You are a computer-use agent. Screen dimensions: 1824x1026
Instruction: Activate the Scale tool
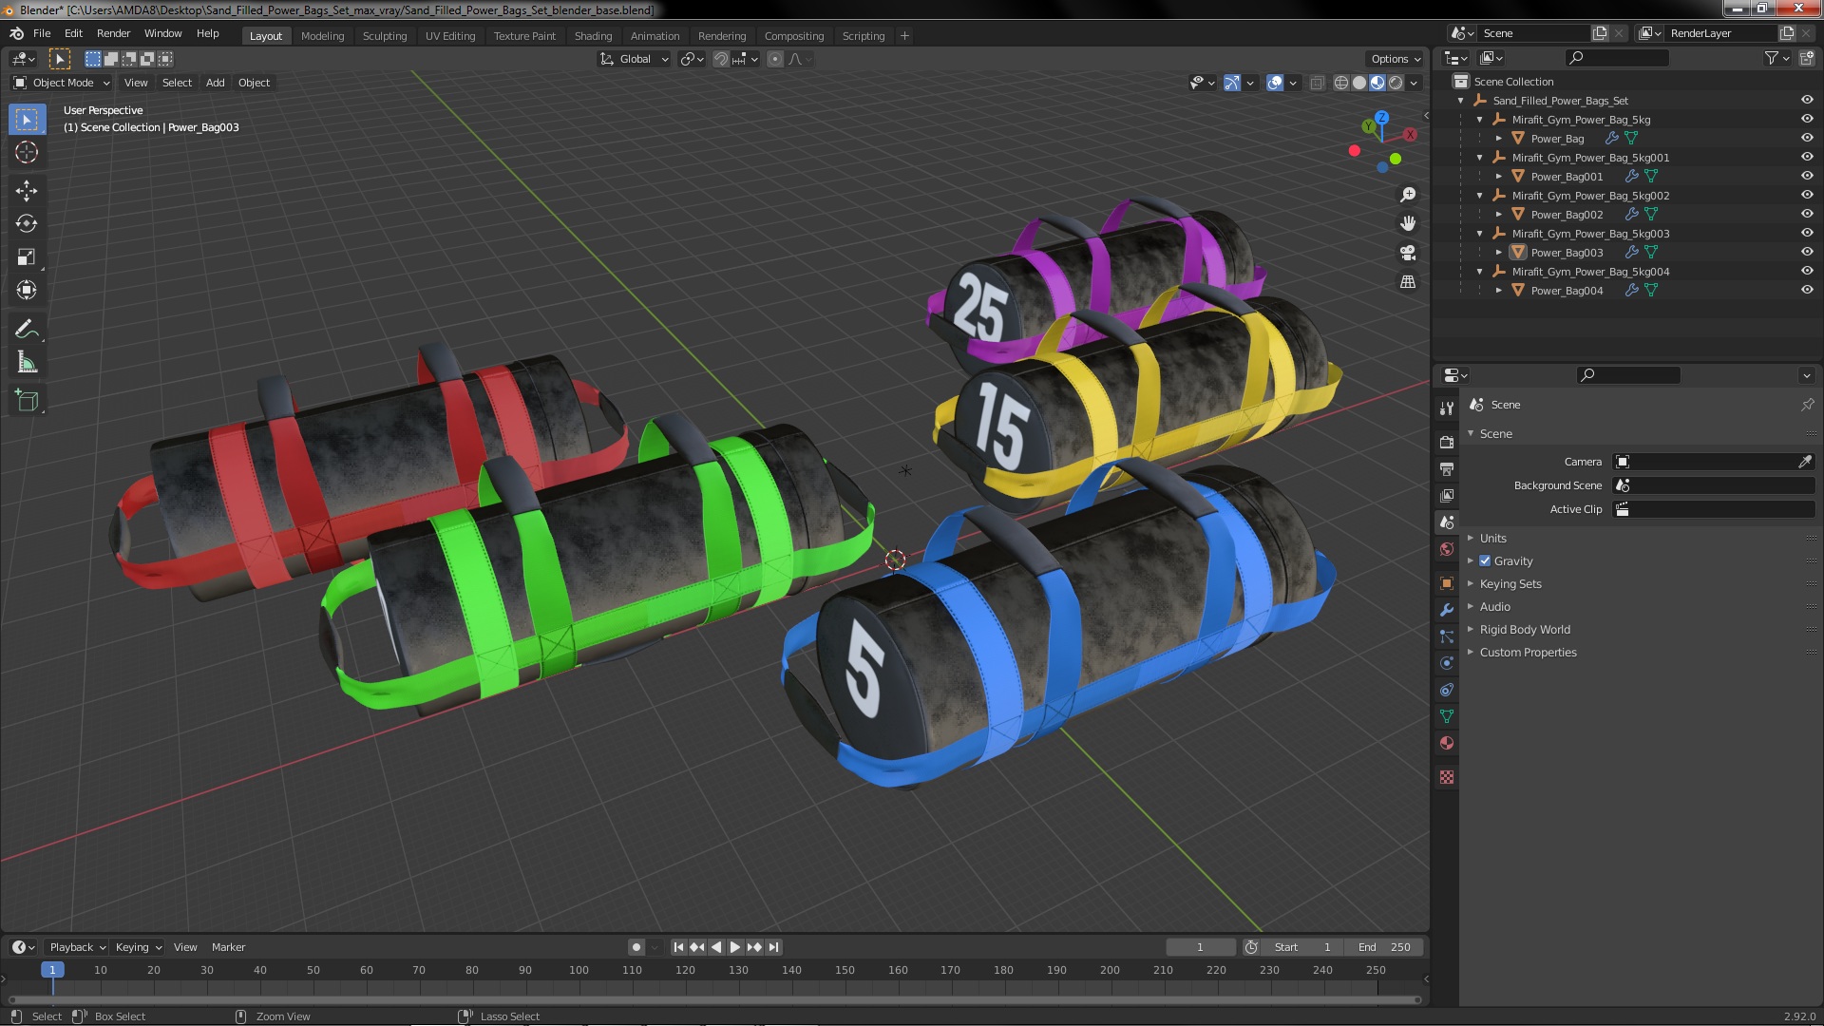pos(27,257)
